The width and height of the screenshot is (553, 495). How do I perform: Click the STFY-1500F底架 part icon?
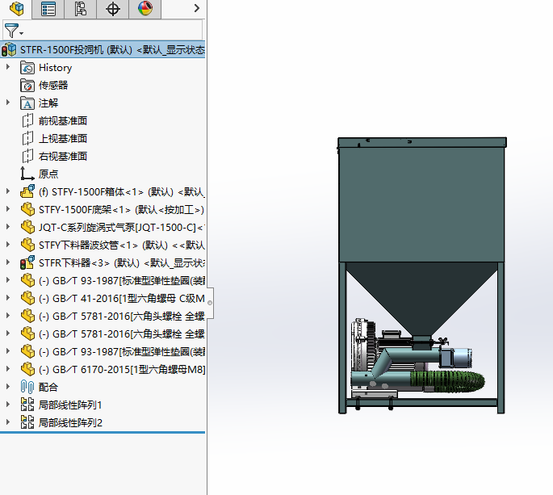[x=27, y=209]
